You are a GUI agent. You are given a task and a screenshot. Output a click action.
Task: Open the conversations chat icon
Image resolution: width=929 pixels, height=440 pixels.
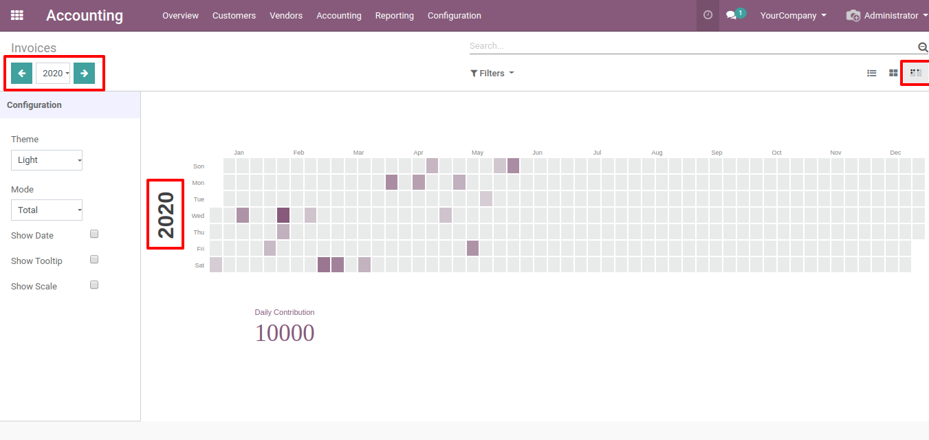732,15
